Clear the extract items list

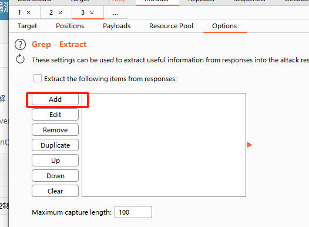pos(55,191)
